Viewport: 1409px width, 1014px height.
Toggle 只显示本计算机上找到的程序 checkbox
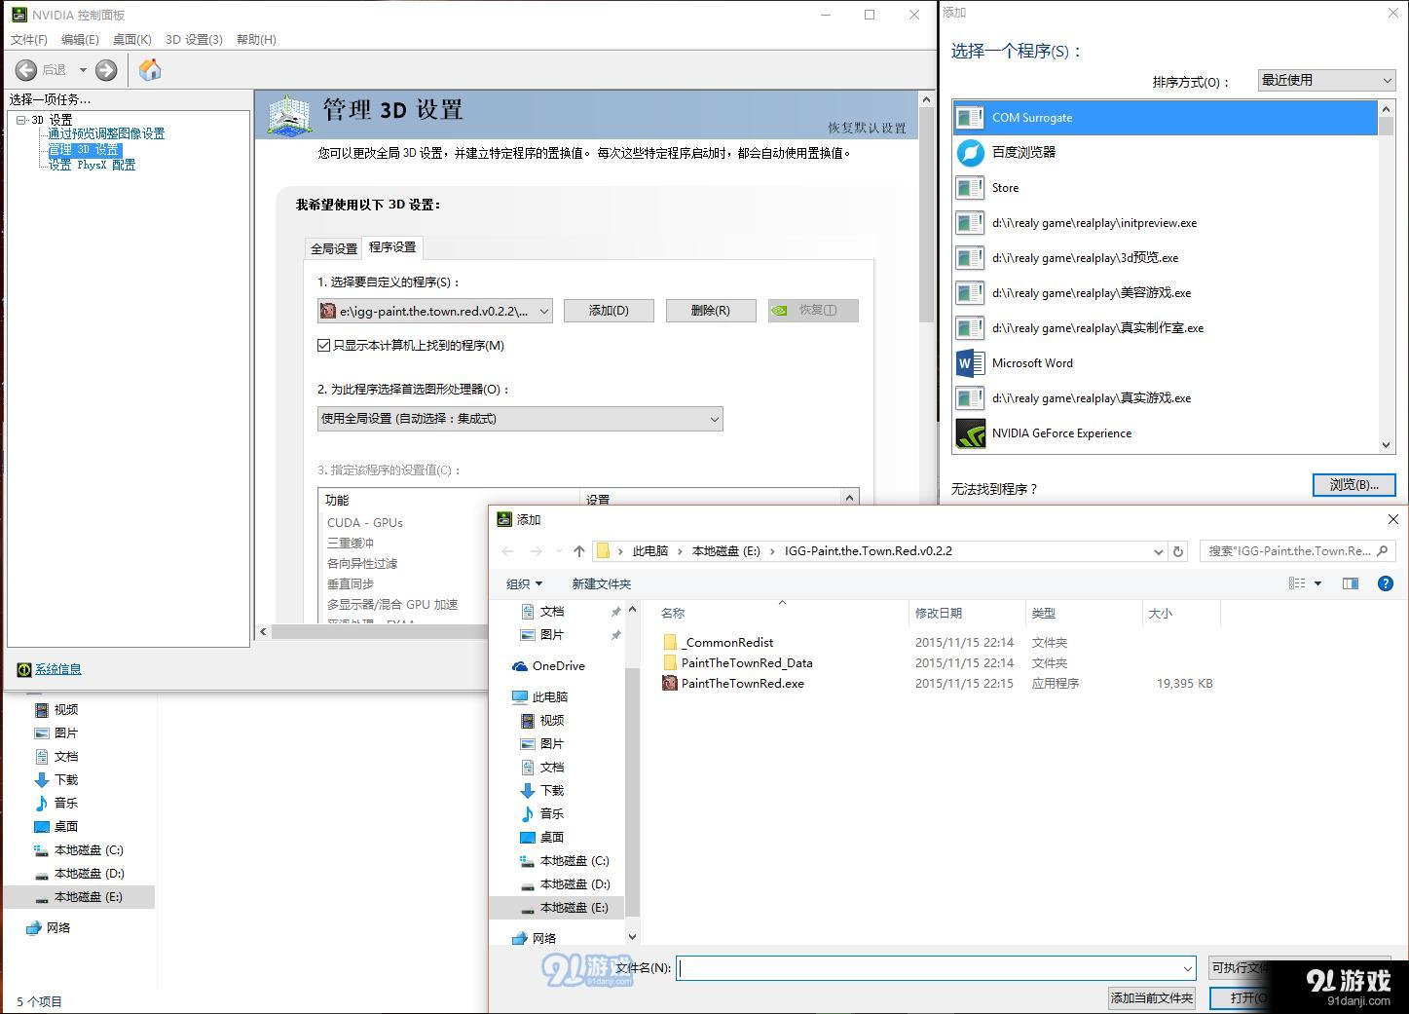tap(324, 346)
